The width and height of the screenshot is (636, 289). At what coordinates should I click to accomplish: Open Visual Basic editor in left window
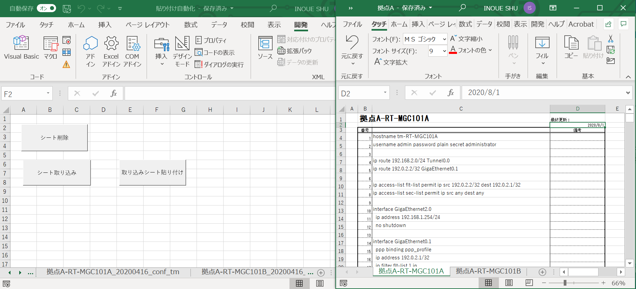pyautogui.click(x=21, y=48)
